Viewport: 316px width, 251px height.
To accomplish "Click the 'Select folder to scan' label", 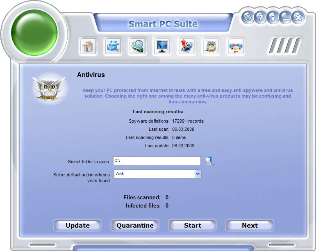I will (89, 162).
